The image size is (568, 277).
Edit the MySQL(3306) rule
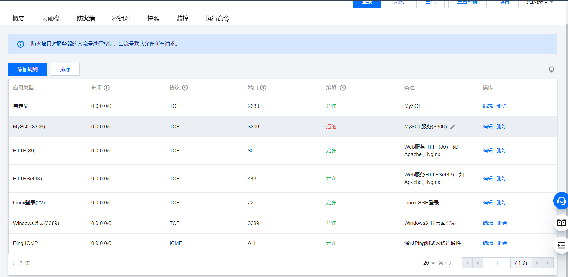point(488,127)
